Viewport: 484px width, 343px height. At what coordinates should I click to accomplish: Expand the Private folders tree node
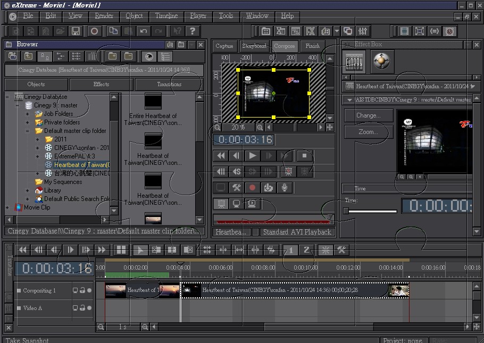coord(28,122)
